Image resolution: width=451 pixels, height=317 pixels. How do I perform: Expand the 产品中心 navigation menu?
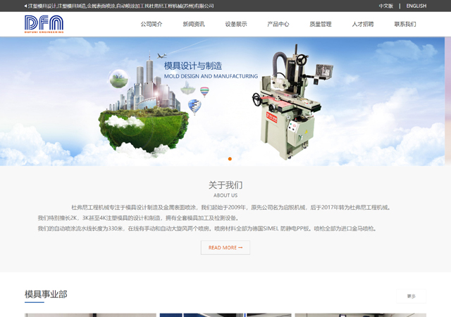point(278,24)
